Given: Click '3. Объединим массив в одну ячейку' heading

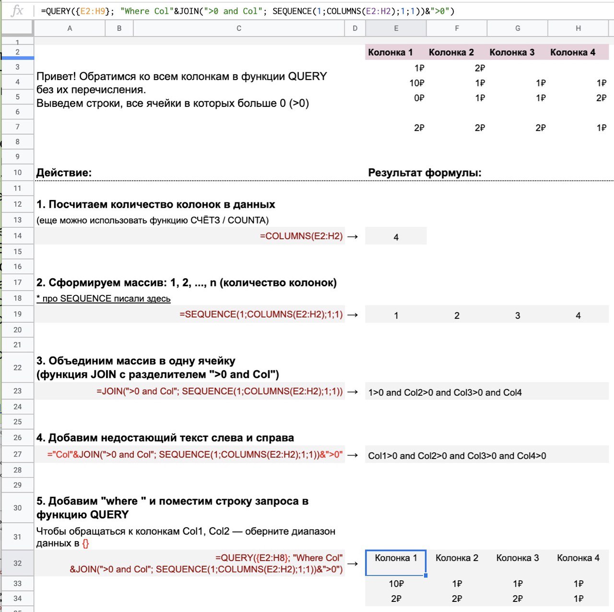Looking at the screenshot, I should click(x=158, y=367).
